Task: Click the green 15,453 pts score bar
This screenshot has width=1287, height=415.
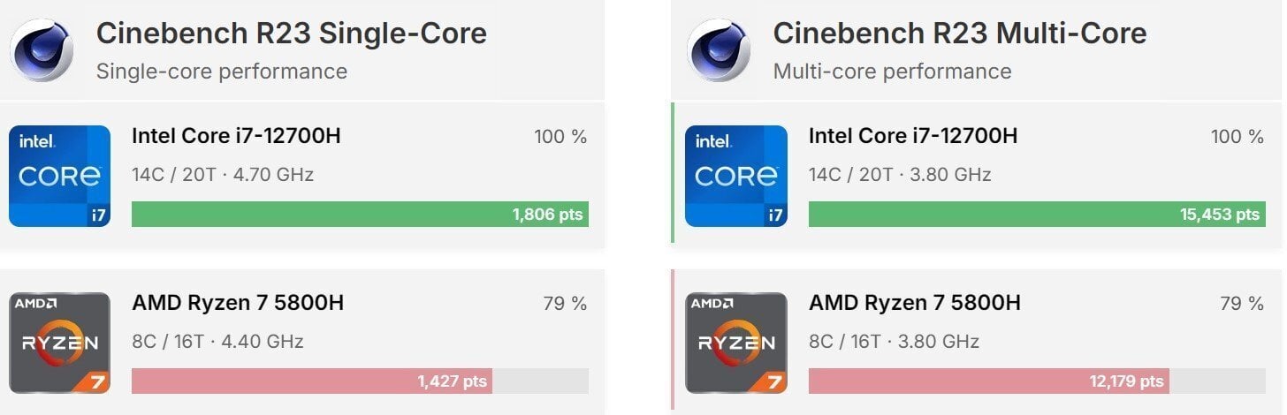Action: (x=1037, y=214)
